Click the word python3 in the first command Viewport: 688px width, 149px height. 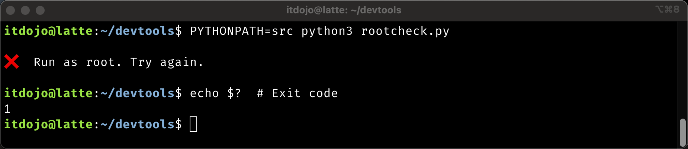[x=327, y=31]
